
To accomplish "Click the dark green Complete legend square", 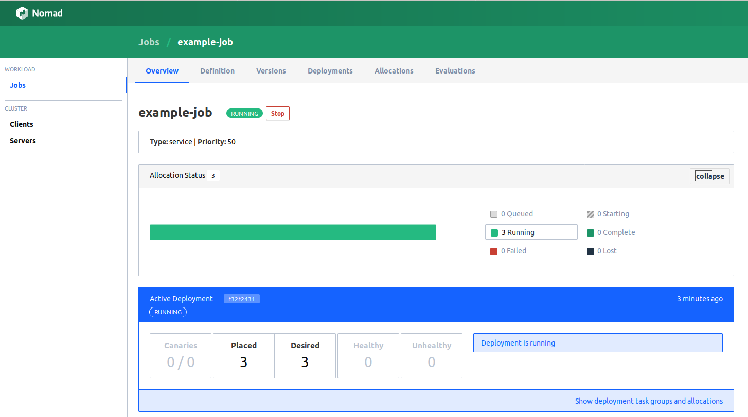I will [591, 233].
